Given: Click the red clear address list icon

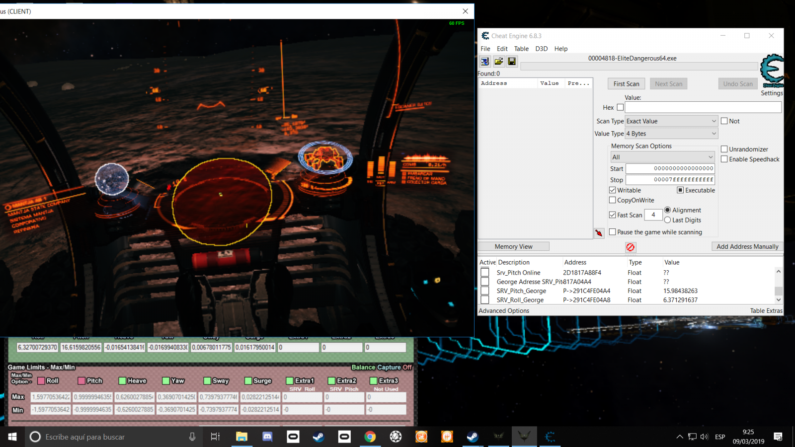Looking at the screenshot, I should tap(630, 247).
